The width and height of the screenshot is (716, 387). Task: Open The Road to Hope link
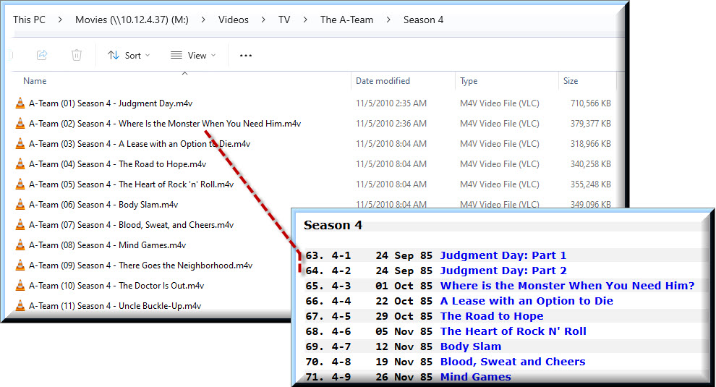coord(491,316)
